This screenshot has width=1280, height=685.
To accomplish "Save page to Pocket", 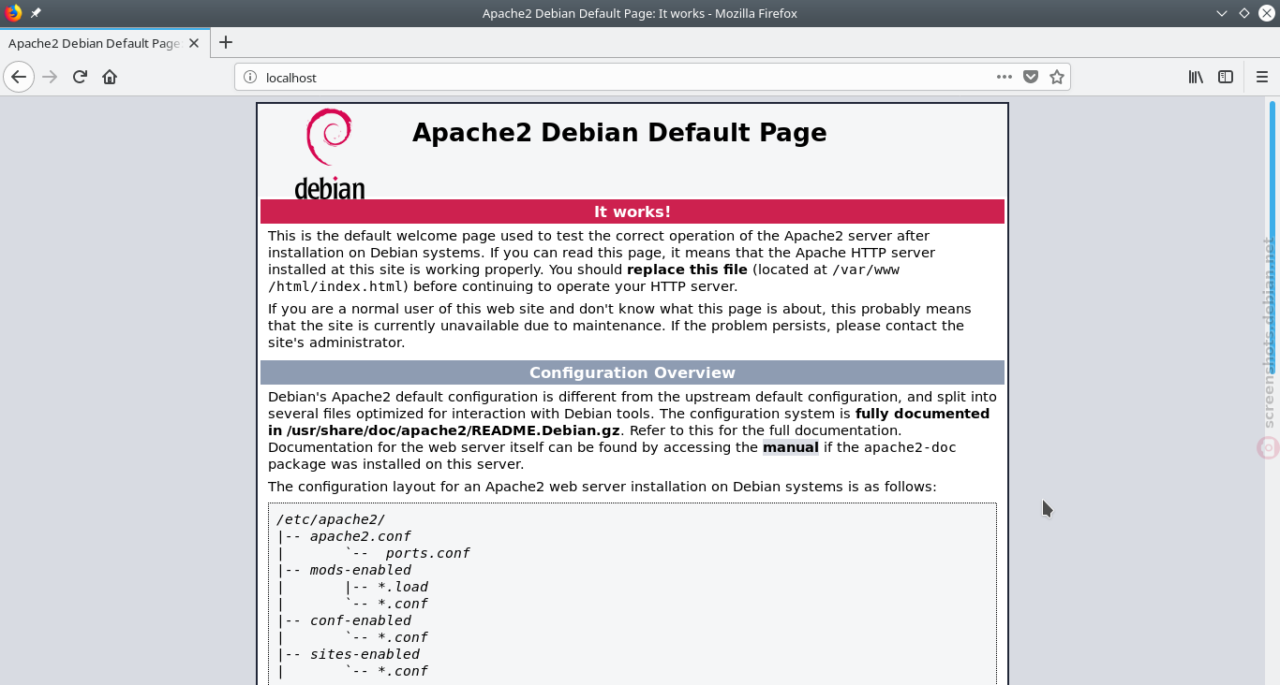I will click(x=1031, y=77).
